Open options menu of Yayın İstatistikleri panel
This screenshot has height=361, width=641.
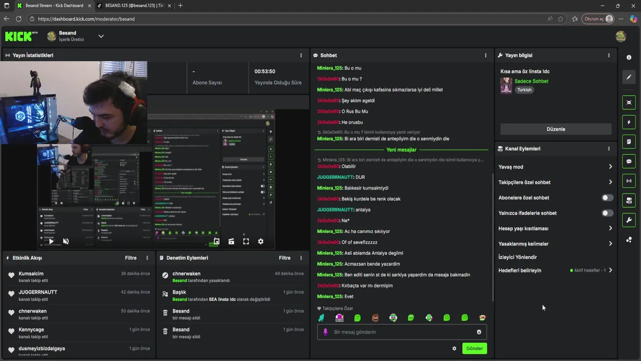301,55
